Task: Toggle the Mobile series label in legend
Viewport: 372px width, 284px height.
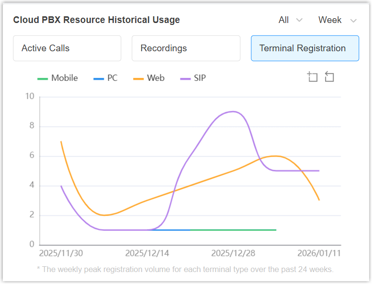Action: [64, 78]
